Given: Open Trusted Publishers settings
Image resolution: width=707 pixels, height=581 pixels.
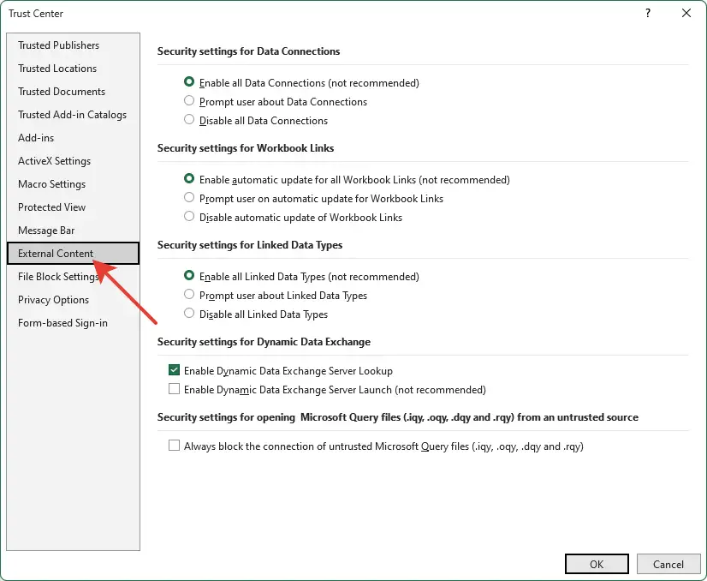Looking at the screenshot, I should 56,45.
